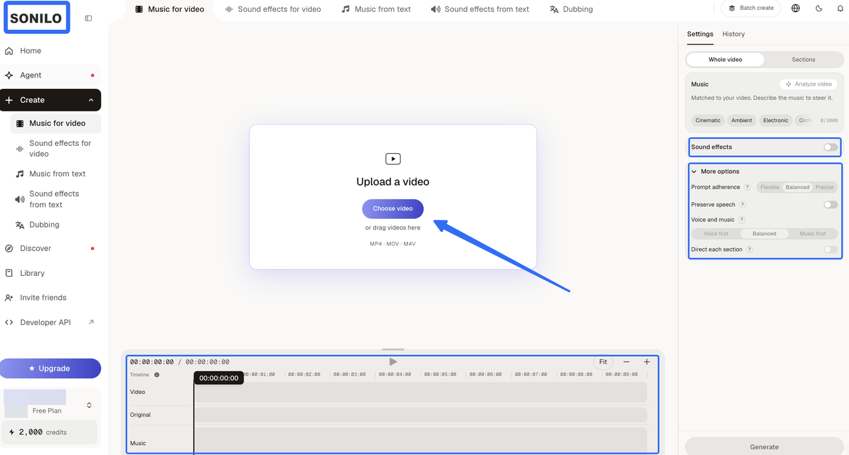Switch to top Sound effects from text tab
This screenshot has width=849, height=455.
tap(480, 9)
